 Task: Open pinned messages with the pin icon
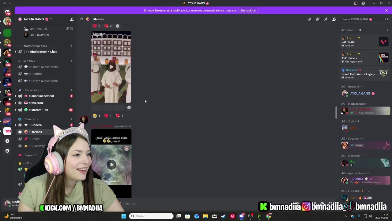point(326,19)
